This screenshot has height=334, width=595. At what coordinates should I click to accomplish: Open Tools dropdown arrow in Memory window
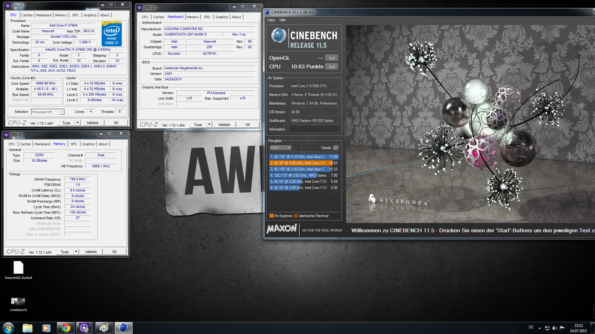coord(76,252)
